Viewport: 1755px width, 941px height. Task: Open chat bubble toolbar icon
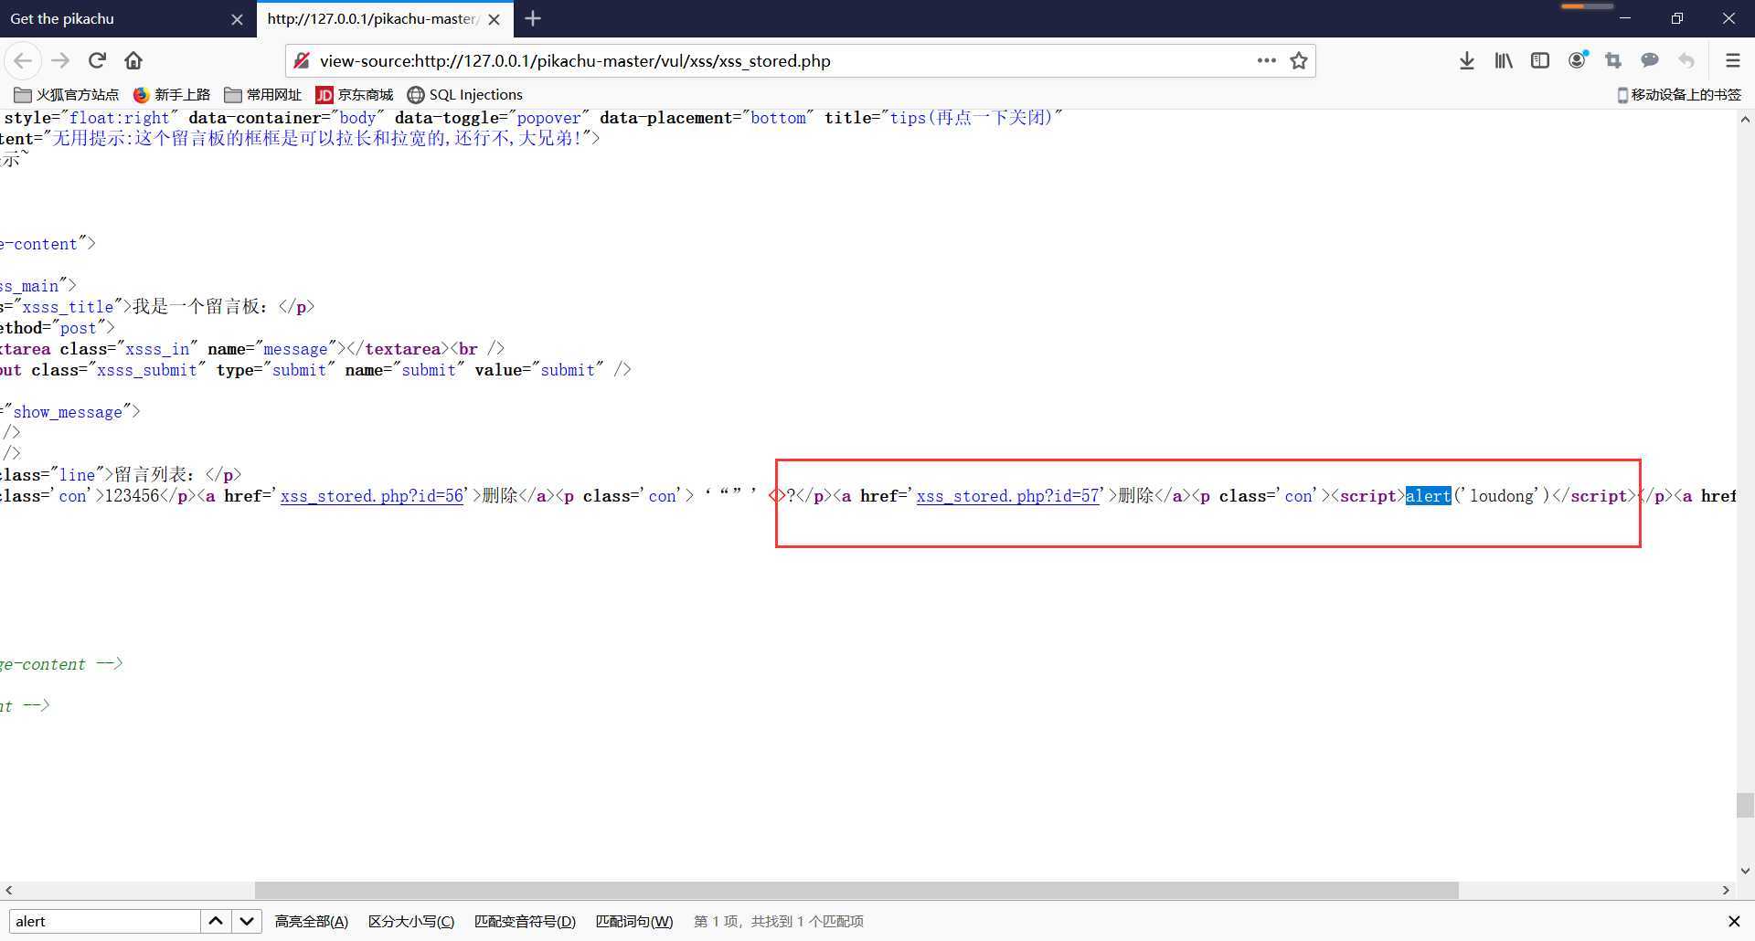(1650, 61)
